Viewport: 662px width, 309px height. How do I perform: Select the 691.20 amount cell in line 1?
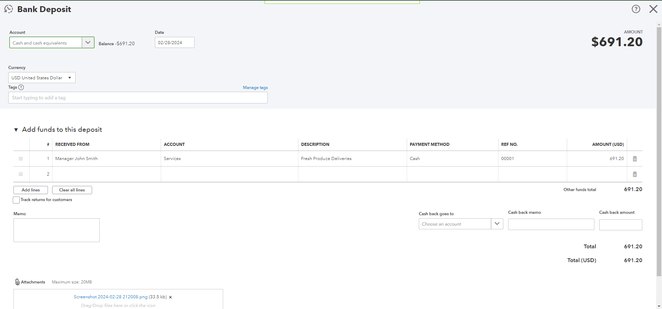click(x=597, y=159)
